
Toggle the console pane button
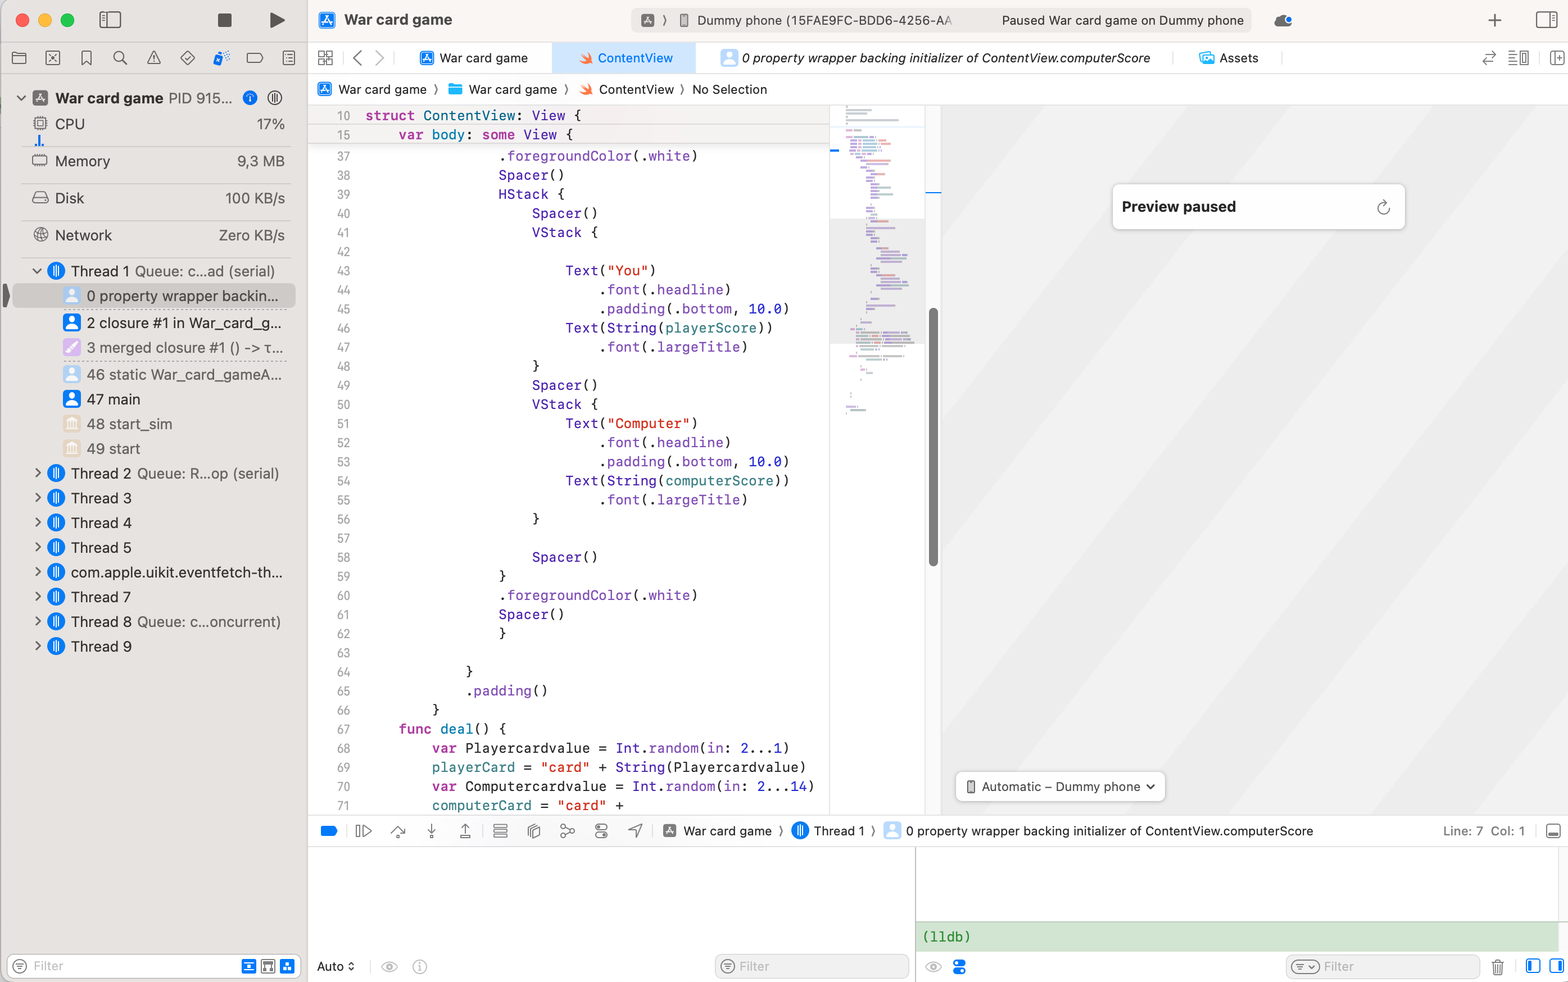pos(1557,966)
